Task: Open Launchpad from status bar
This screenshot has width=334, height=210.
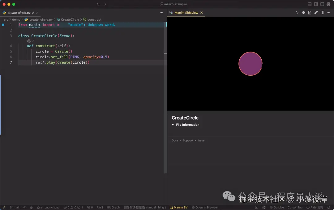Action: [x=48, y=208]
